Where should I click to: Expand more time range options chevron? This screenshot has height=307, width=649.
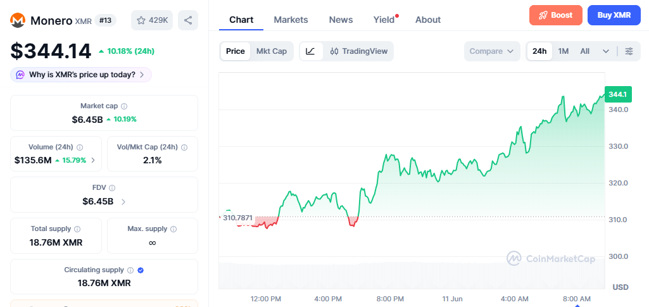(605, 51)
